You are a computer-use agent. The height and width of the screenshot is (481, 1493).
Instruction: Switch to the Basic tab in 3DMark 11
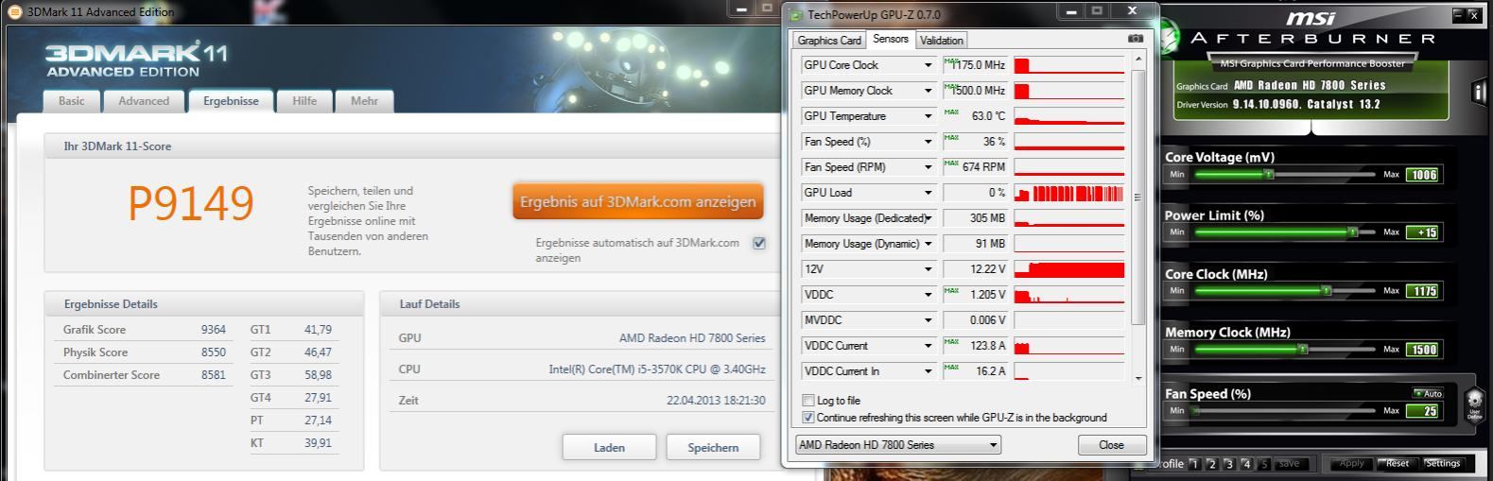pos(72,101)
